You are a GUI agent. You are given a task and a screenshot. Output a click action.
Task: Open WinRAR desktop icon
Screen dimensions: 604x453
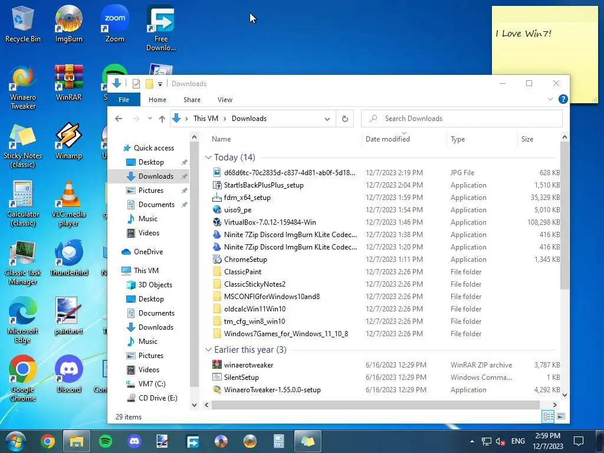(68, 83)
